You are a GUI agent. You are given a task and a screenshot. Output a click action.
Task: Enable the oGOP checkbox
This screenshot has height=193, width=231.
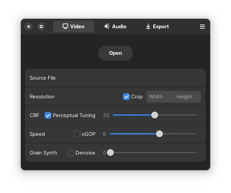(77, 134)
